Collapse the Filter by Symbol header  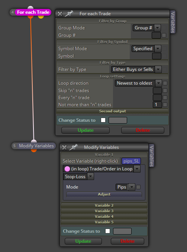112,42
